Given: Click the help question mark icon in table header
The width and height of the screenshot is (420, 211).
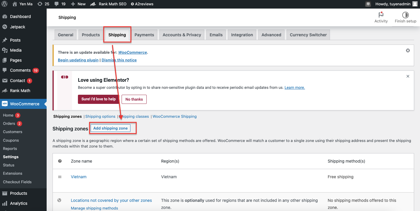Looking at the screenshot, I should pos(60,161).
